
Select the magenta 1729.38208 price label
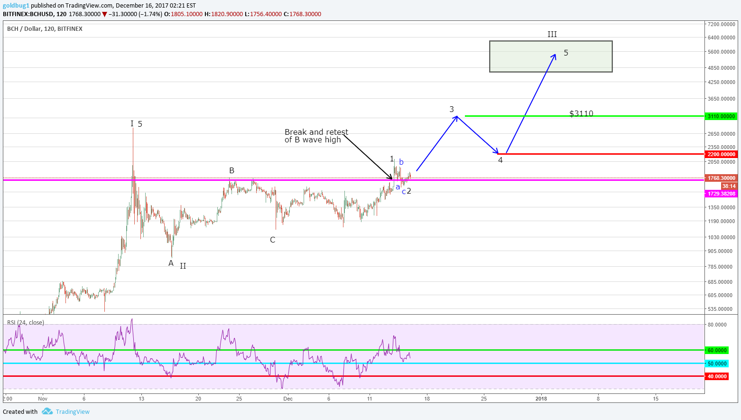tap(721, 194)
